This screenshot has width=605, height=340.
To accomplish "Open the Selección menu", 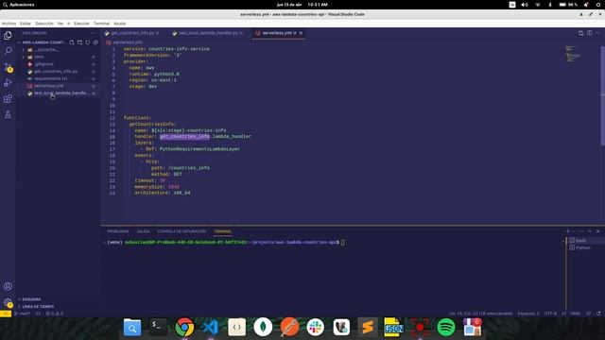I will (x=44, y=24).
